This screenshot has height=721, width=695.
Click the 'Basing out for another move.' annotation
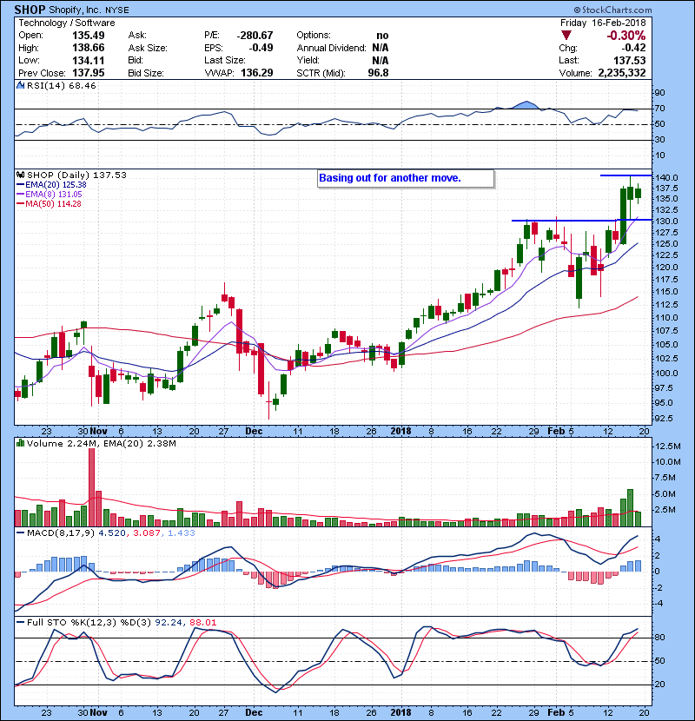[x=390, y=178]
